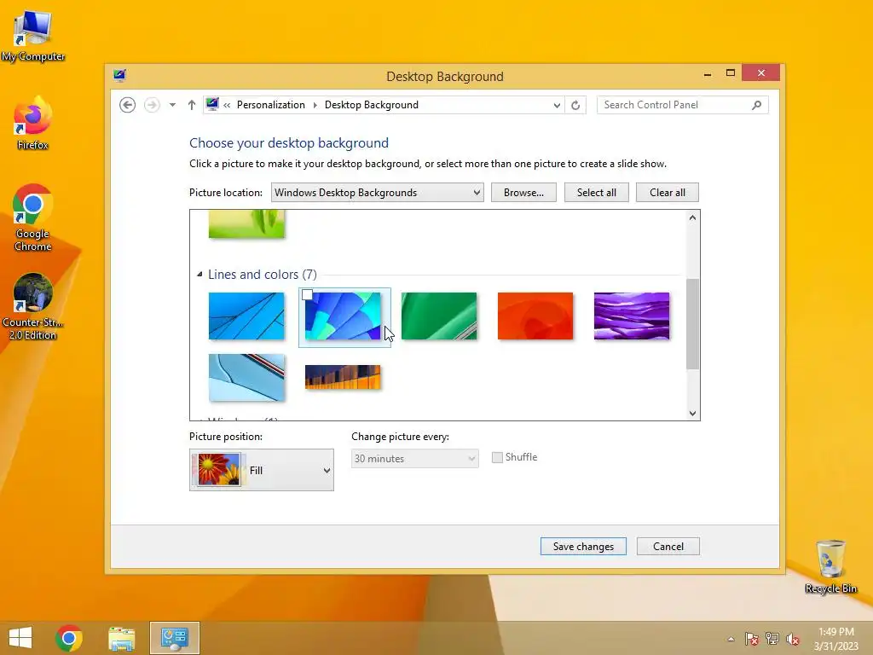The width and height of the screenshot is (873, 655).
Task: Open the muted volume tray icon
Action: [793, 639]
